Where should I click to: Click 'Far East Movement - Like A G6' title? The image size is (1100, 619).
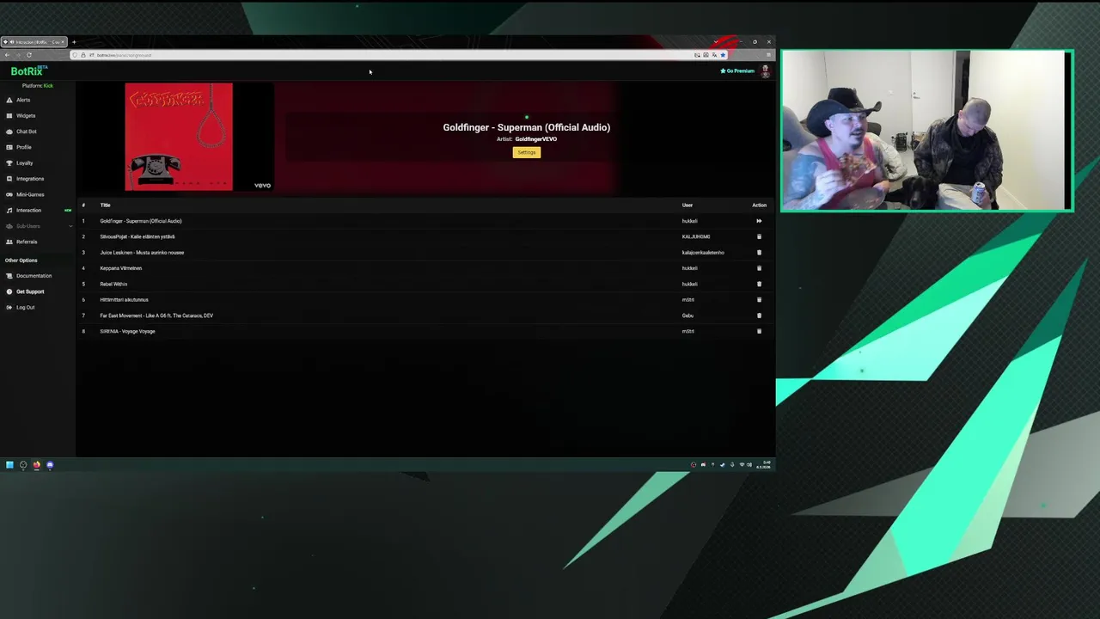156,316
